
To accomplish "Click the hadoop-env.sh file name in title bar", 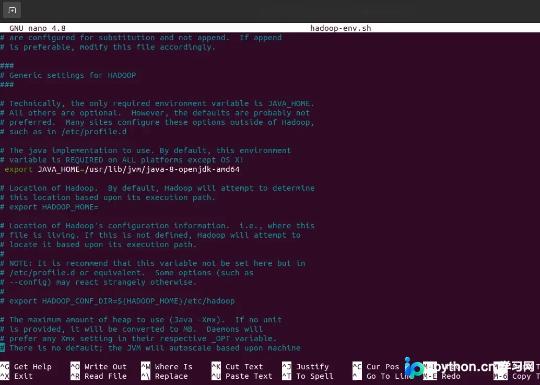I will (x=341, y=28).
